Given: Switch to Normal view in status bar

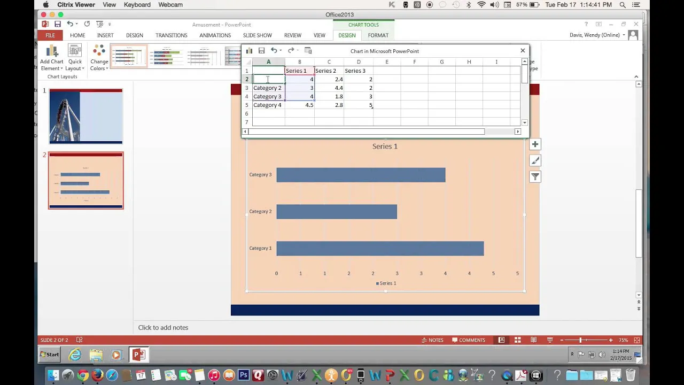Looking at the screenshot, I should pos(501,340).
